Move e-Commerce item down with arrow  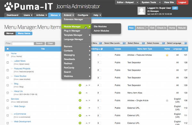tap(89, 116)
